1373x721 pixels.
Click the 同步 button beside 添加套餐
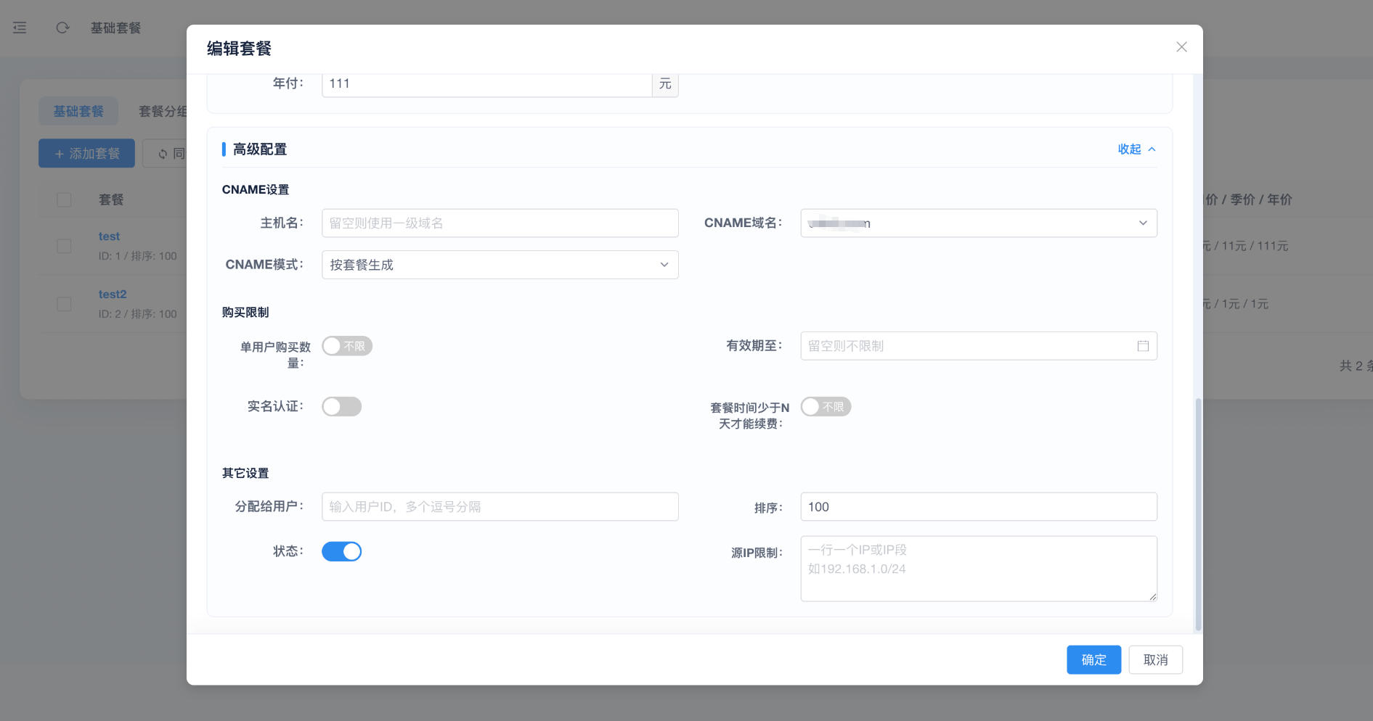pyautogui.click(x=165, y=153)
